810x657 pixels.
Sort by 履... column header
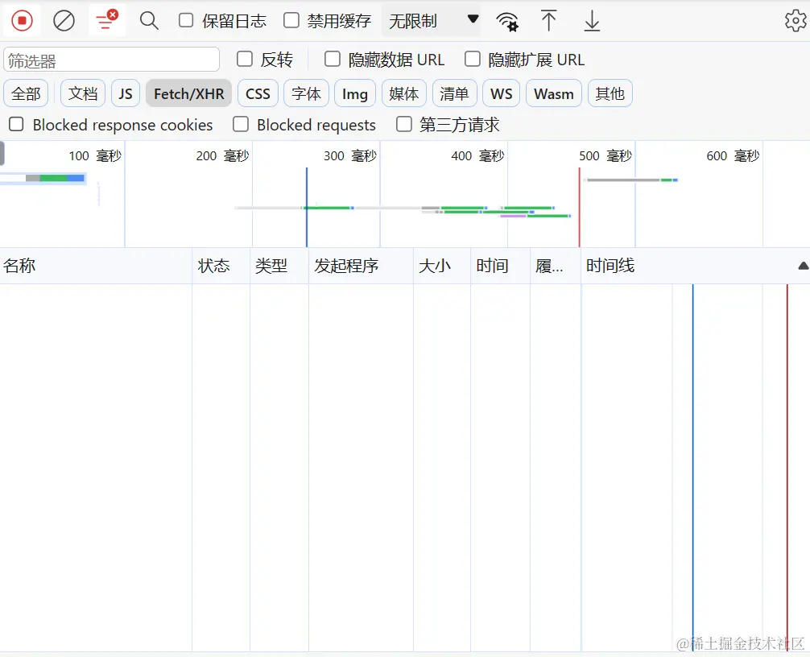(x=556, y=266)
